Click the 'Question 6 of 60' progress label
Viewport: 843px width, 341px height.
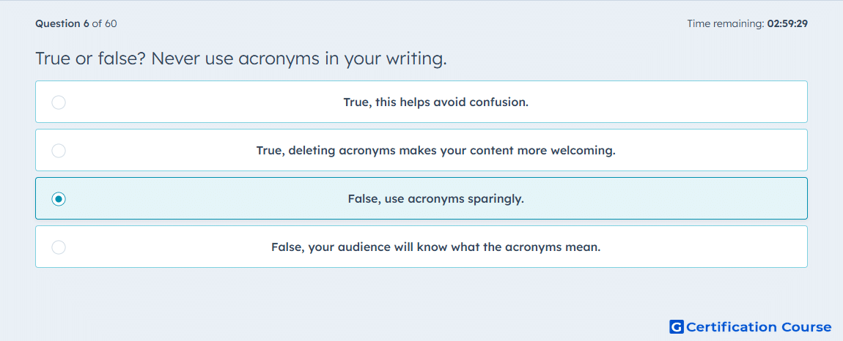click(x=76, y=23)
